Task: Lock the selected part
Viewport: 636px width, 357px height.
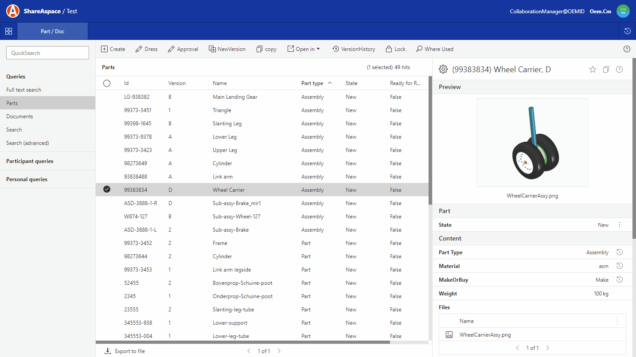Action: 395,49
